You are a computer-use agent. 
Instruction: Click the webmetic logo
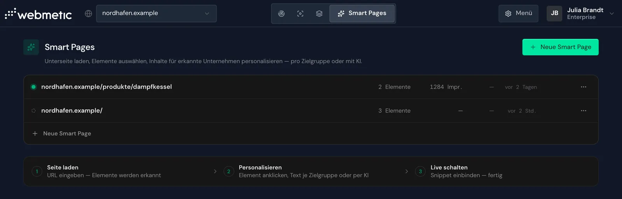click(38, 14)
